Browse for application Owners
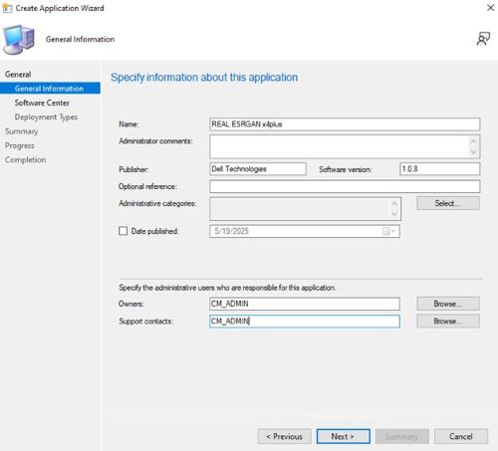The width and height of the screenshot is (498, 451). click(x=448, y=304)
